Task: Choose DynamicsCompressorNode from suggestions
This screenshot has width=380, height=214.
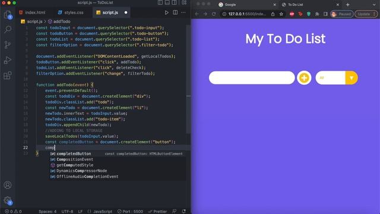Action: click(118, 171)
